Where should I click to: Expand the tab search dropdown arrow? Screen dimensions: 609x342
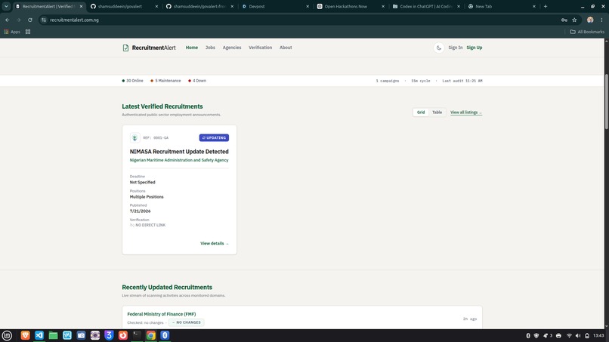[x=6, y=6]
